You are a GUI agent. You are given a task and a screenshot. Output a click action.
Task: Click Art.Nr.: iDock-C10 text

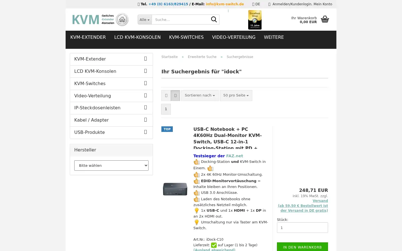[x=208, y=239]
